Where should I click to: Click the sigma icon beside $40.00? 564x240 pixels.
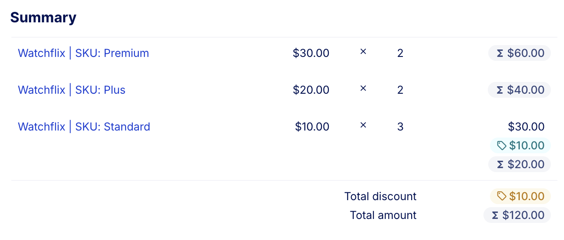click(x=500, y=90)
